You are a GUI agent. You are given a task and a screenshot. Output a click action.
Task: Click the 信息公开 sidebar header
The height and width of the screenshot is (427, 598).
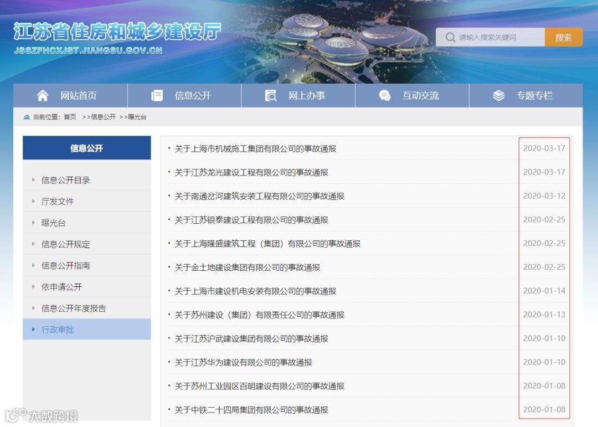coord(86,148)
